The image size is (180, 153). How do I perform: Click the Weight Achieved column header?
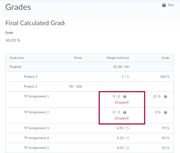[x=118, y=58]
